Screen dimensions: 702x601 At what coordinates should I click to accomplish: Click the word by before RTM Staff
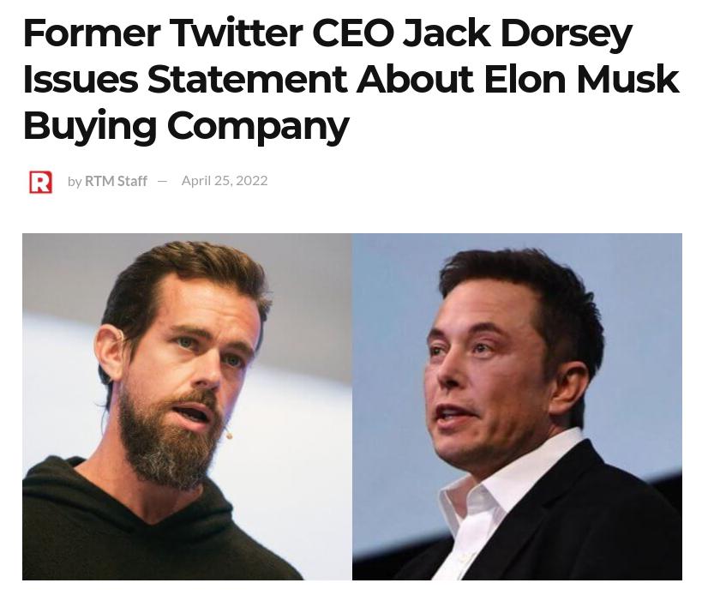tap(75, 182)
